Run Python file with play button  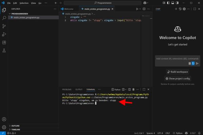137,9
